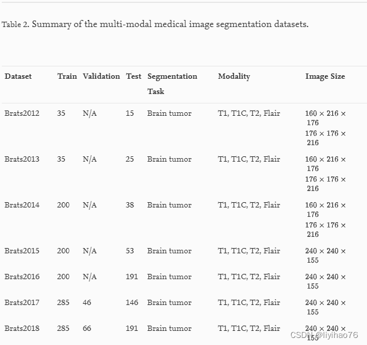367x345 pixels.
Task: Click the 'Train' column header
Action: (x=67, y=76)
